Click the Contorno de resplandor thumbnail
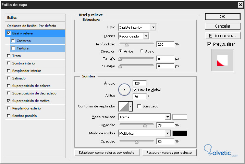 pyautogui.click(x=124, y=106)
